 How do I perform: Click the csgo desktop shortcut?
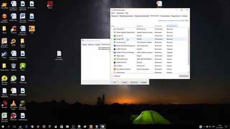[x=32, y=30]
